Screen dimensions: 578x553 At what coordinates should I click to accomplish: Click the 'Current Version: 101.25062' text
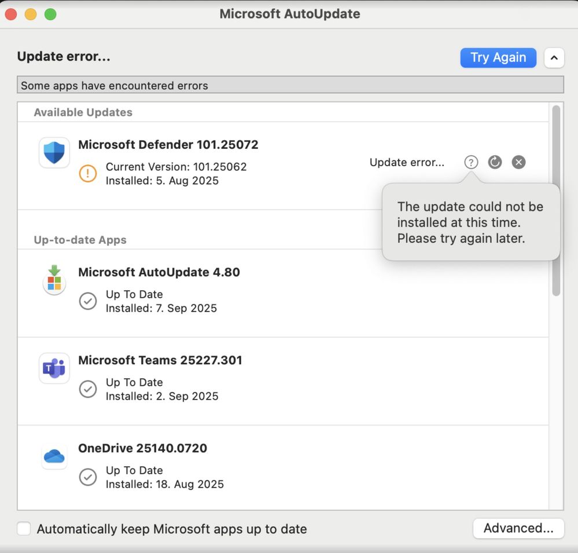pos(176,167)
